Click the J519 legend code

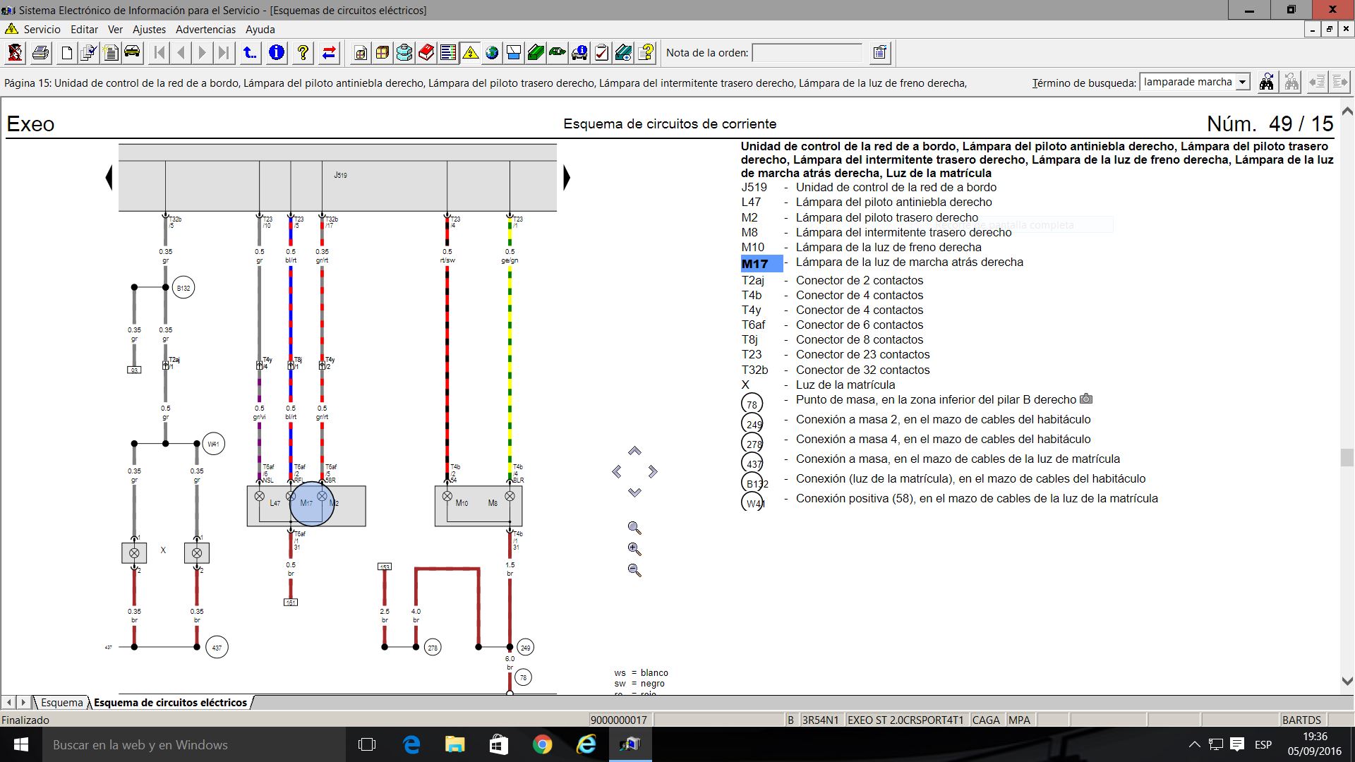[x=754, y=187]
